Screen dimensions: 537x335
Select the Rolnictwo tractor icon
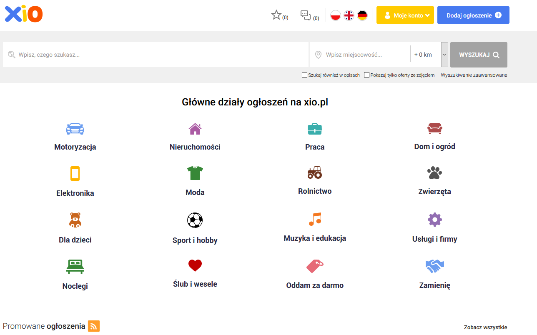pos(315,172)
